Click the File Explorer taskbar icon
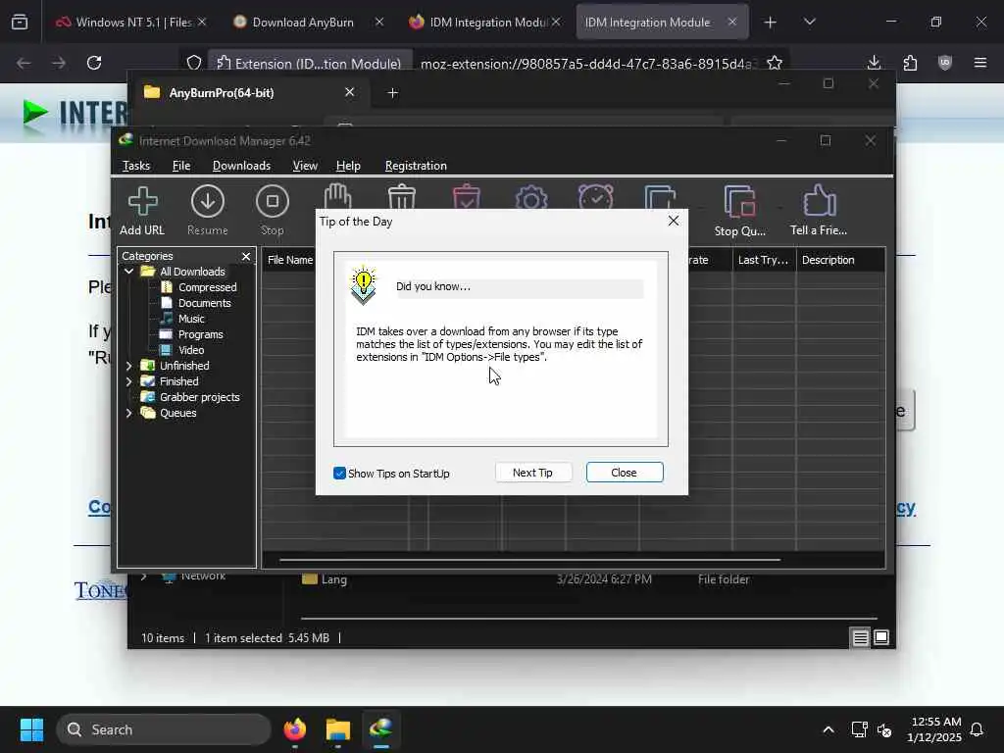Image resolution: width=1004 pixels, height=753 pixels. [337, 729]
